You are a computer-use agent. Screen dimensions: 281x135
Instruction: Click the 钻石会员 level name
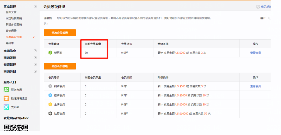pos(59,113)
